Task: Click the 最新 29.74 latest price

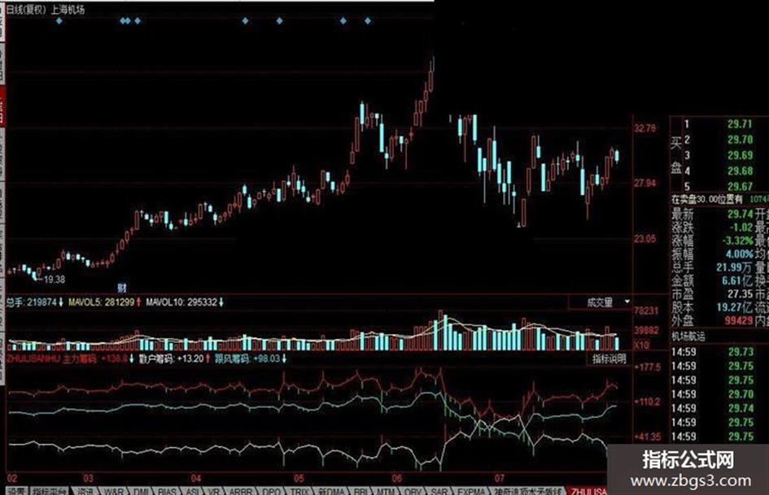Action: (x=740, y=214)
